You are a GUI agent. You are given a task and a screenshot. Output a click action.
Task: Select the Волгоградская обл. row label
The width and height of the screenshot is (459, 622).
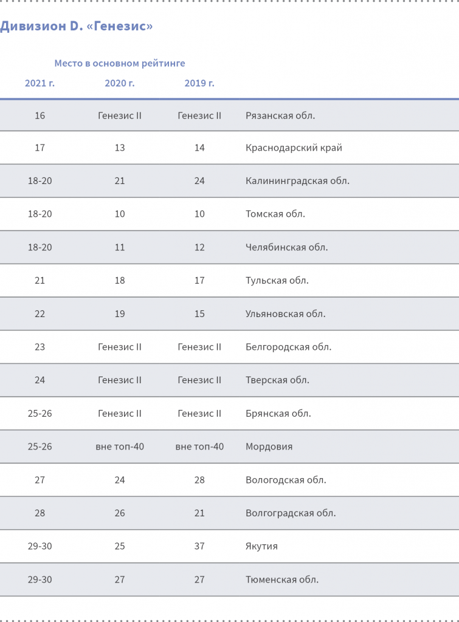tap(291, 513)
